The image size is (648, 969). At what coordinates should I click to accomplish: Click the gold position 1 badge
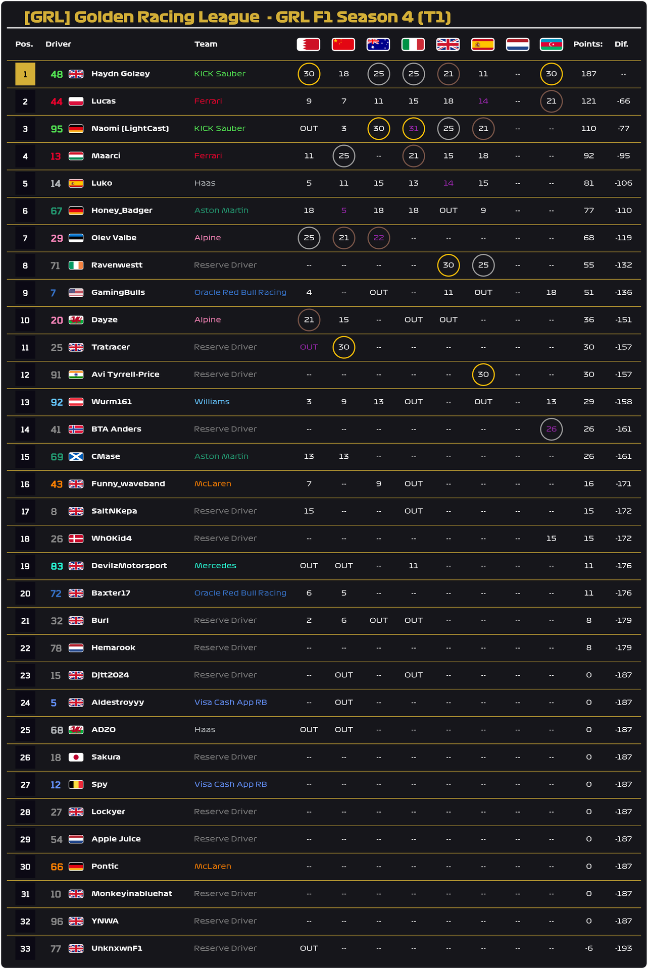tap(25, 74)
